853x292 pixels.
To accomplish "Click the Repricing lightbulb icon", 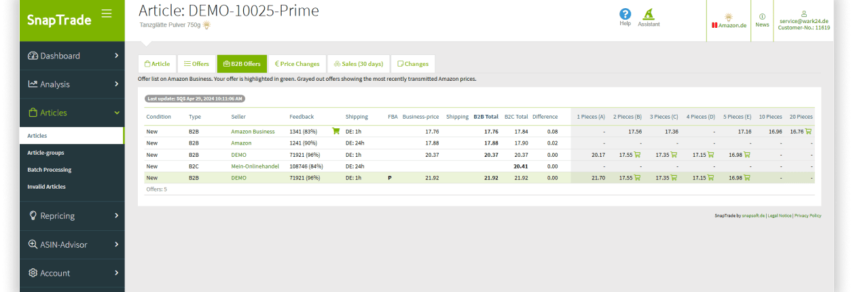I will point(33,215).
